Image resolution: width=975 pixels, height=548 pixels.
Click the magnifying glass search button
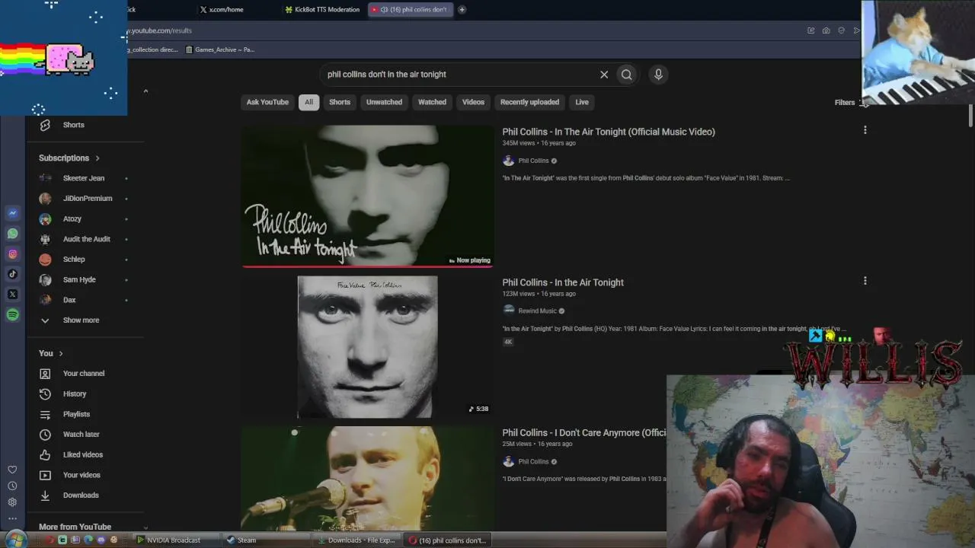click(626, 75)
